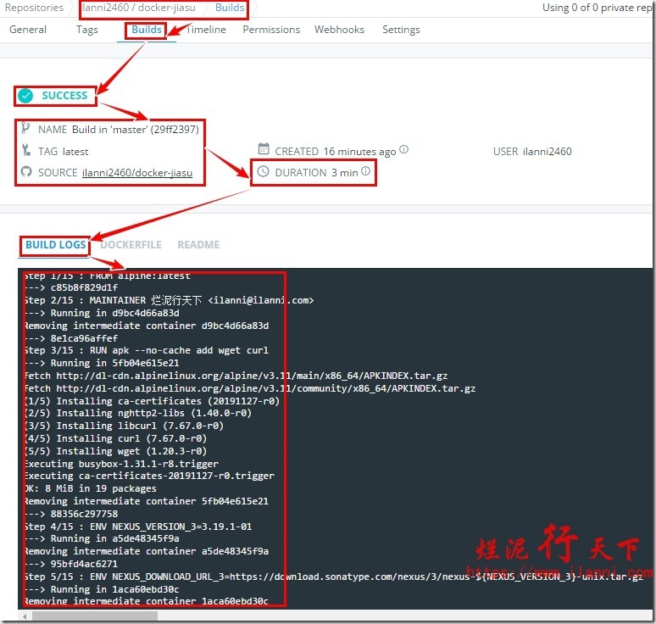This screenshot has height=624, width=656.
Task: Click the Repositories breadcrumb link
Action: tap(34, 8)
